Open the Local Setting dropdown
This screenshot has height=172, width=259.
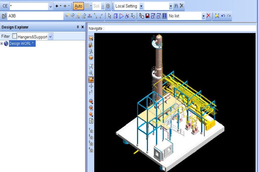[x=141, y=6]
